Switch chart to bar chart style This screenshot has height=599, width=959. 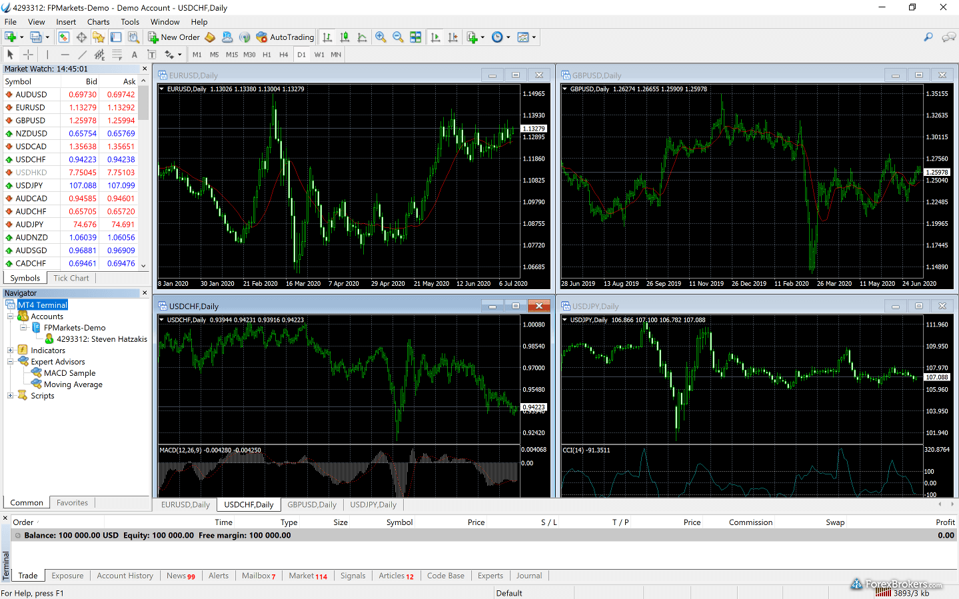tap(327, 37)
